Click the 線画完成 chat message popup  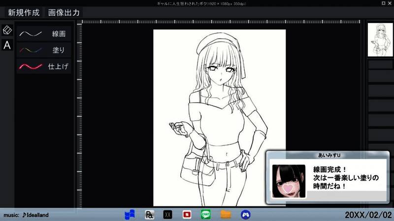(345, 178)
